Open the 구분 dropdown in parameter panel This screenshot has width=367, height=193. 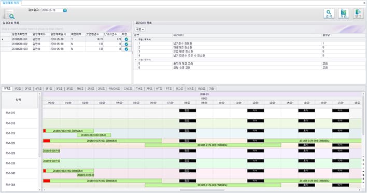[x=140, y=29]
